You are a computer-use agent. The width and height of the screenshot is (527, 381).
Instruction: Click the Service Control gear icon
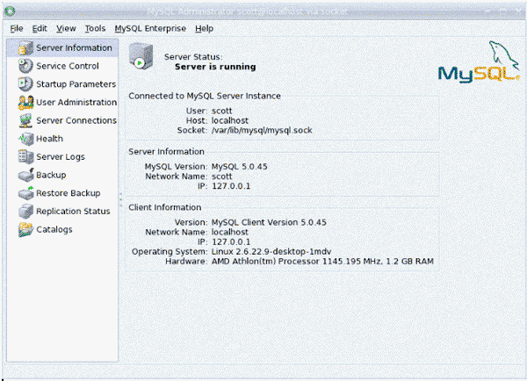click(25, 66)
